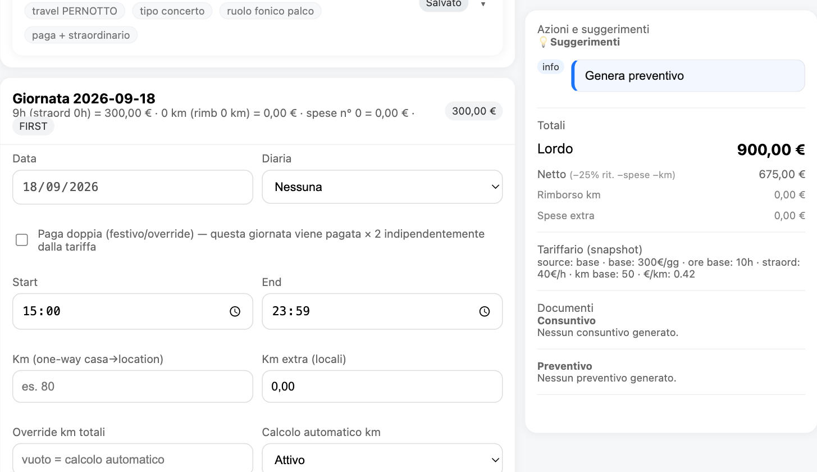Image resolution: width=817 pixels, height=472 pixels.
Task: Open the End time clock picker icon
Action: (x=484, y=311)
